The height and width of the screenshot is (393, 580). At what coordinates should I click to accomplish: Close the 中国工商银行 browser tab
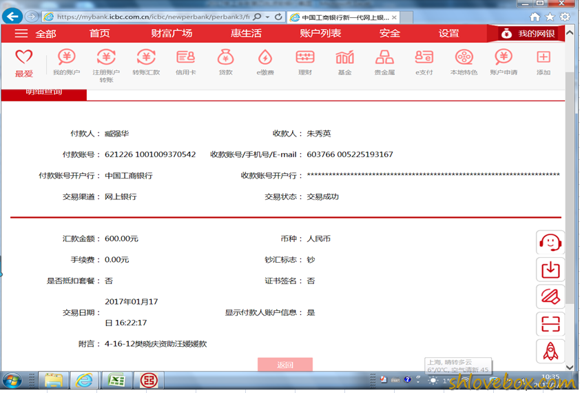[394, 17]
